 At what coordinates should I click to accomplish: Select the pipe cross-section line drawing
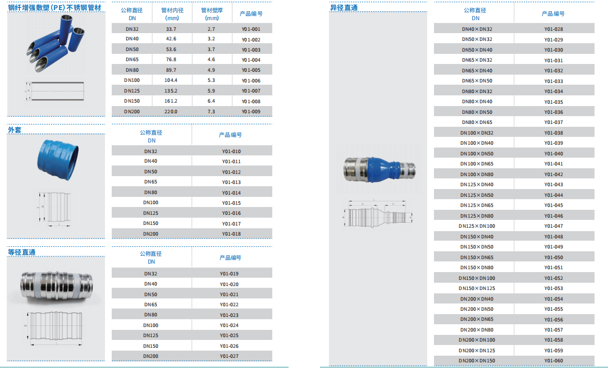tap(56, 89)
